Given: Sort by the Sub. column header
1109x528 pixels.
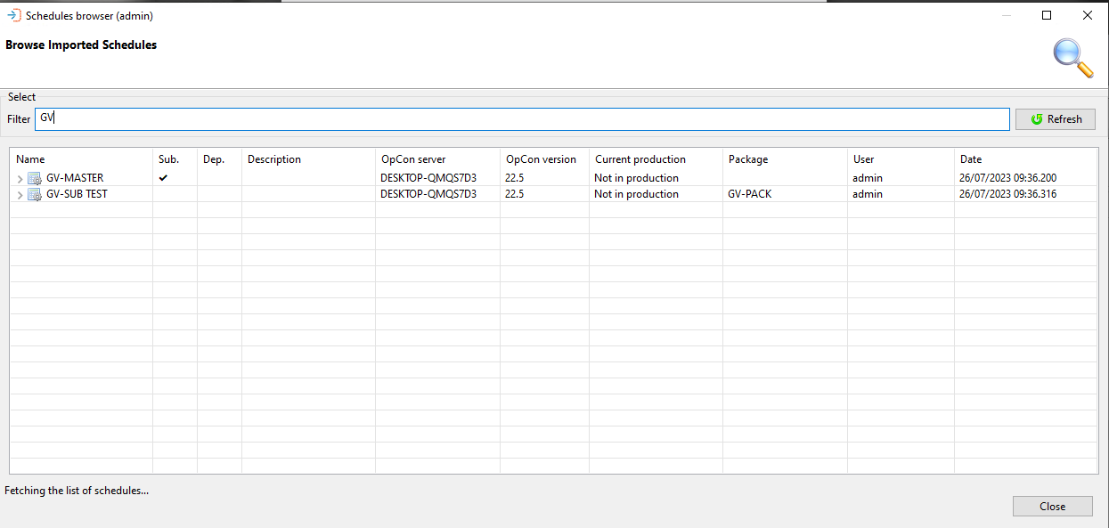Looking at the screenshot, I should click(175, 159).
